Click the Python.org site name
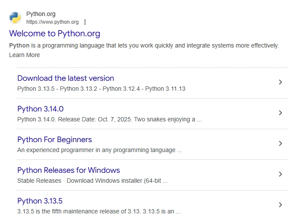Viewport: 302px width, 216px height. pos(41,14)
